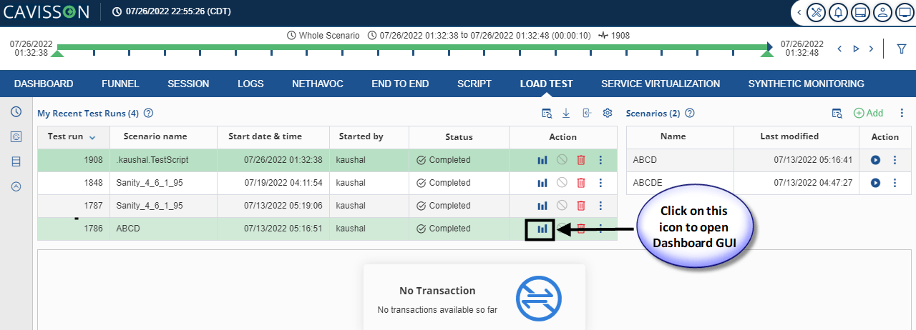916x330 pixels.
Task: Open dashboard for test run 1787
Action: click(x=542, y=206)
